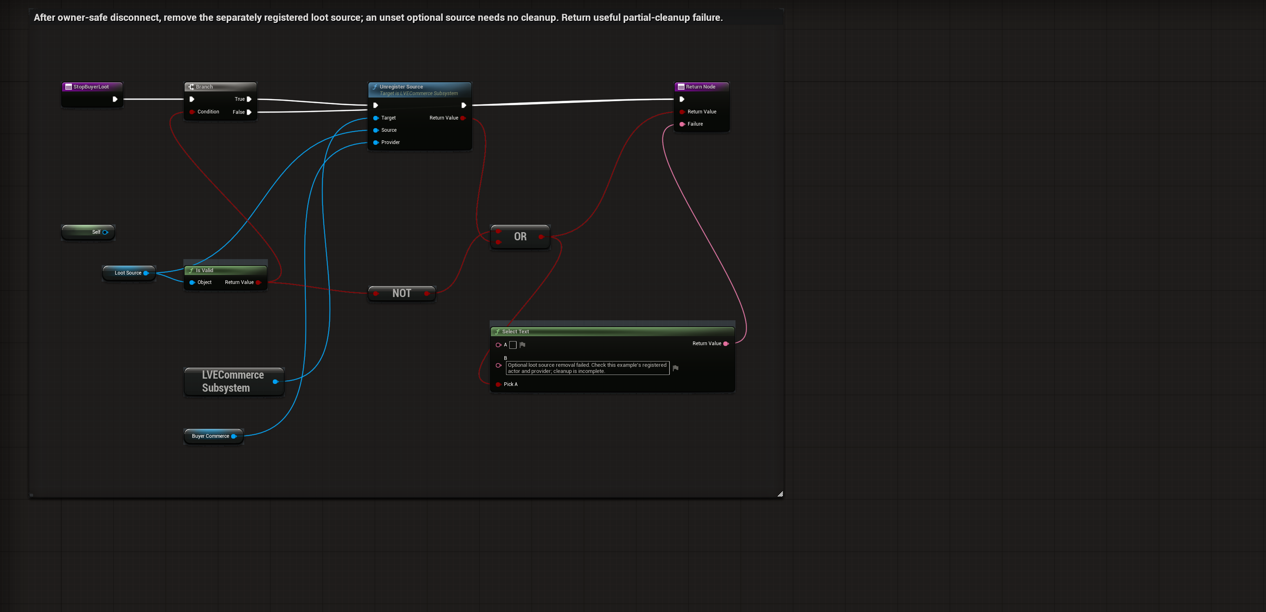Click the OR node output pin
The image size is (1266, 612).
point(541,237)
